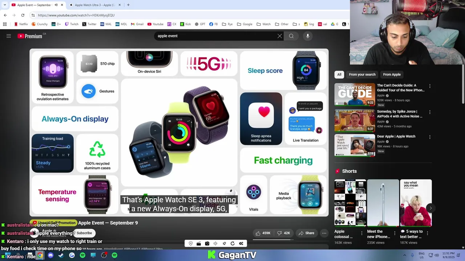Viewport: 465px width, 261px height.
Task: Show hidden system tray icons
Action: tap(404, 256)
